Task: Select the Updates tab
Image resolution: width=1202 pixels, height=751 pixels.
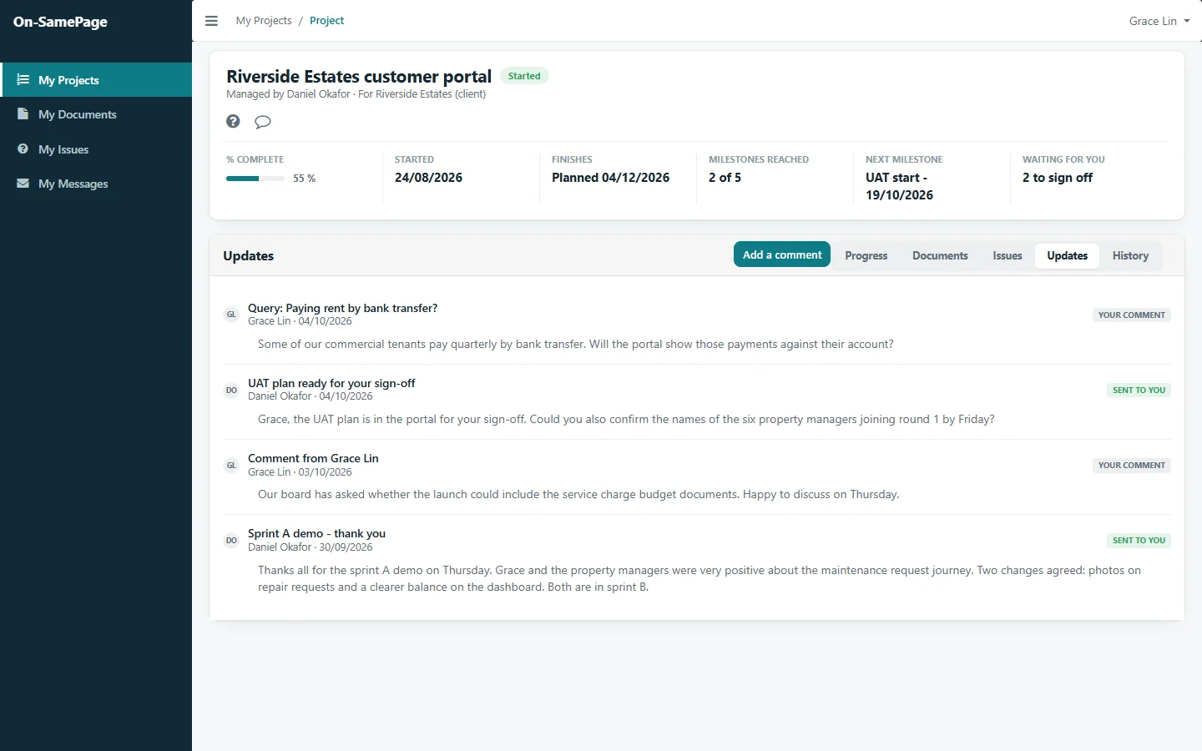Action: point(1068,255)
